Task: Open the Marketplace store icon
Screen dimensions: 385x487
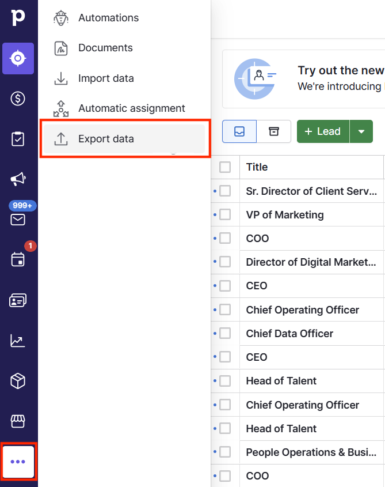Action: click(x=18, y=421)
